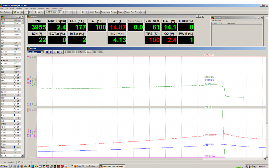Click the DTC column header in Error Codes
The width and height of the screenshot is (269, 168).
click(x=222, y=23)
